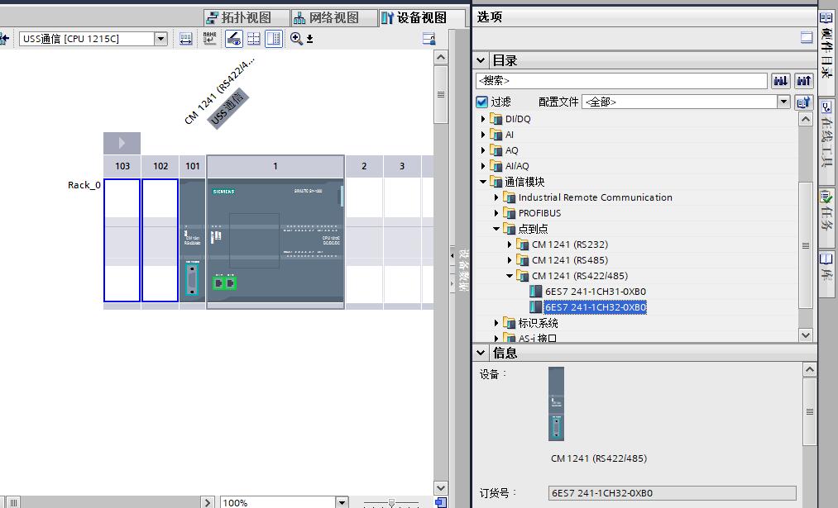This screenshot has width=838, height=508.
Task: Click the 信息 panel scroll-up arrow
Action: (810, 369)
